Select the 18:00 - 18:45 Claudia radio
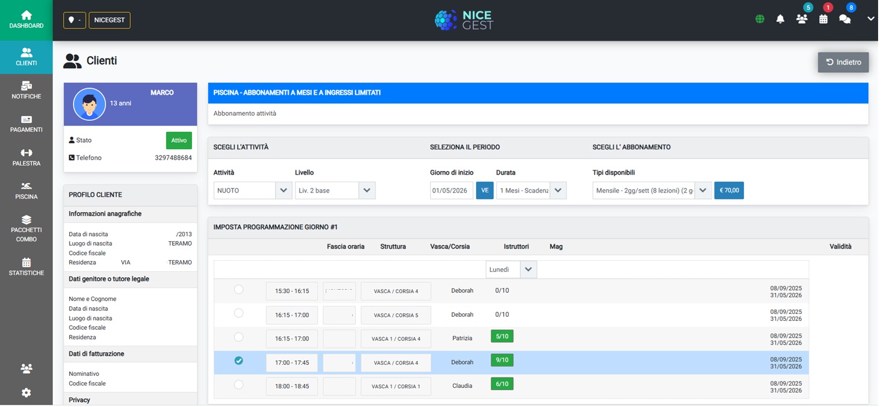Screen dimensions: 881x407 [x=239, y=386]
